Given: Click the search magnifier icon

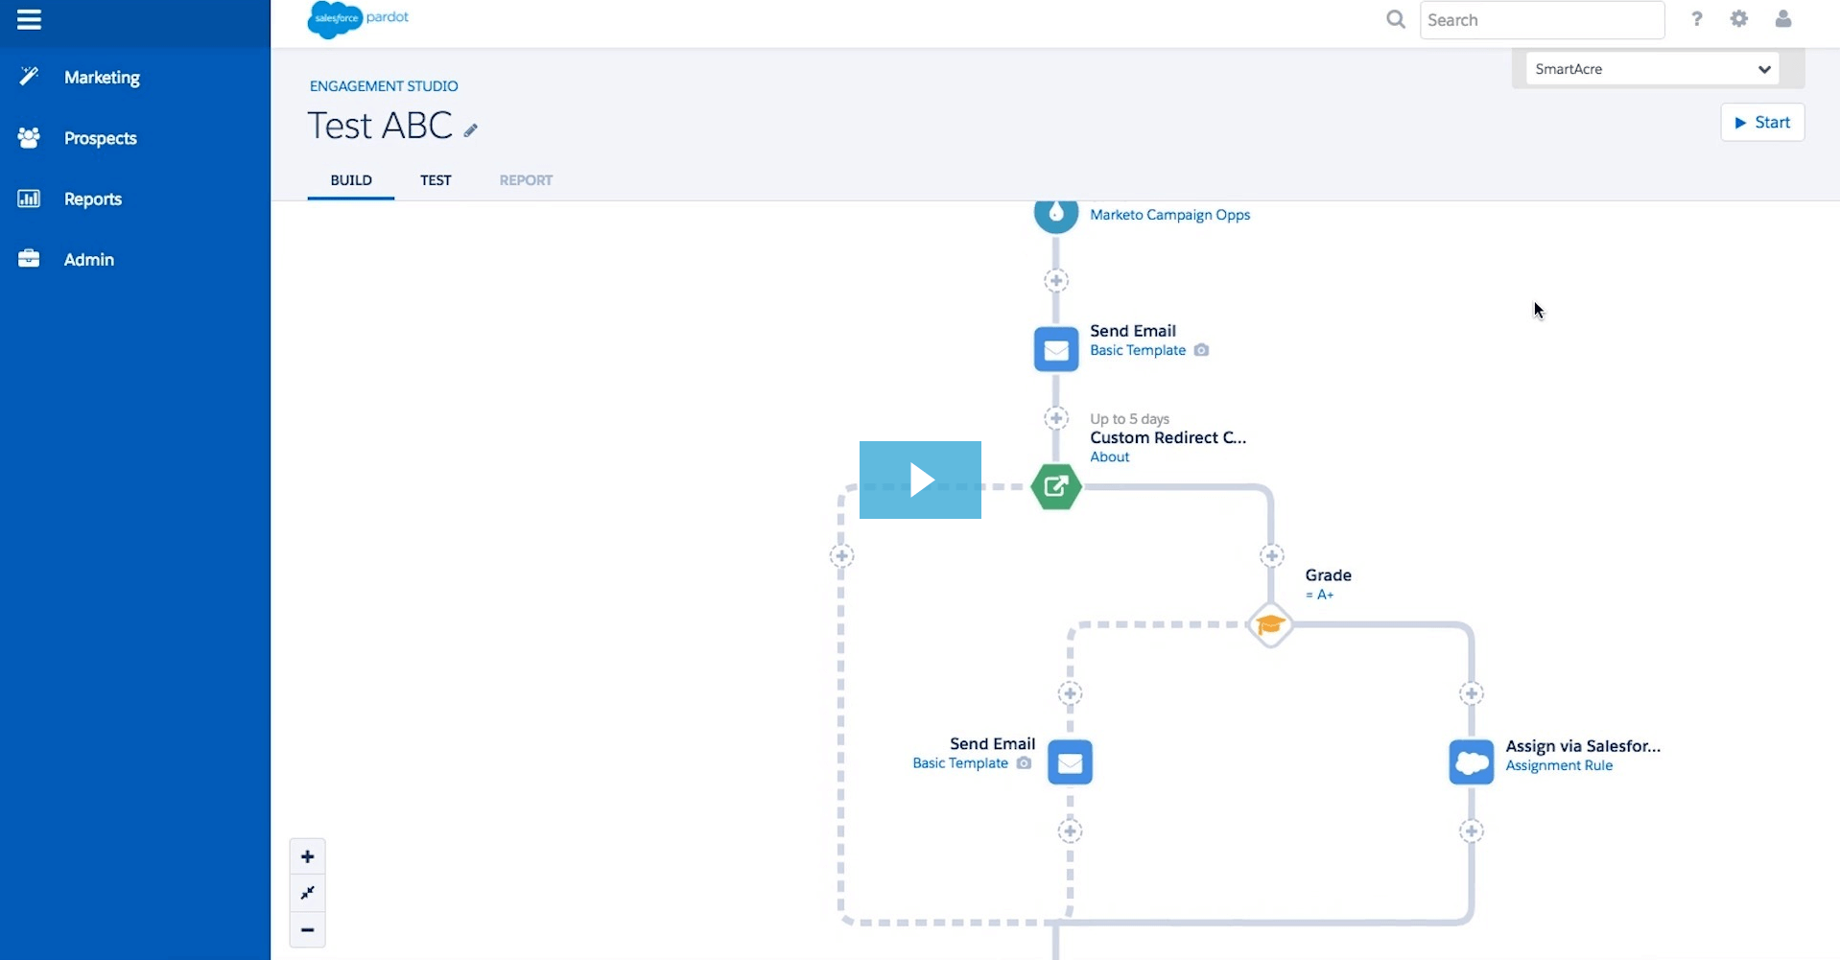Looking at the screenshot, I should click(1396, 19).
